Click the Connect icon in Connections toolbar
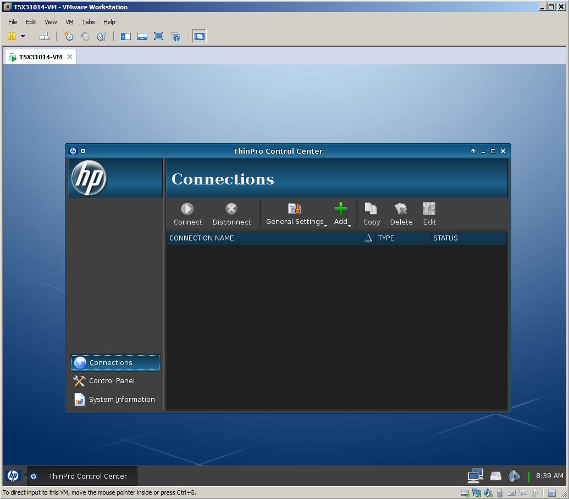Viewport: 569px width, 499px height. coord(187,209)
